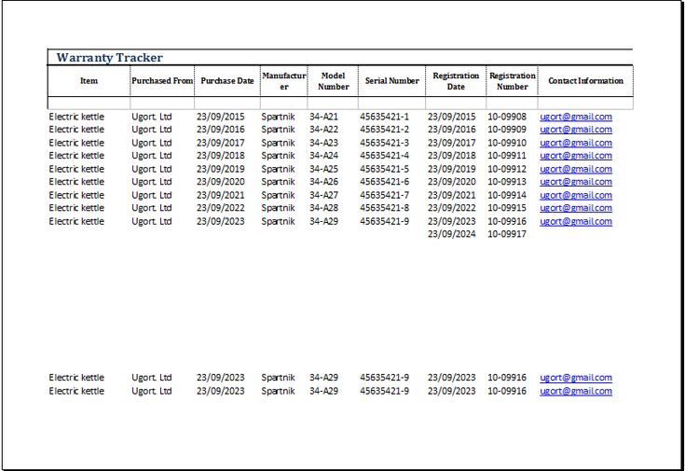This screenshot has height=471, width=685.
Task: Open the email link in the 34-A26 row
Action: click(576, 182)
